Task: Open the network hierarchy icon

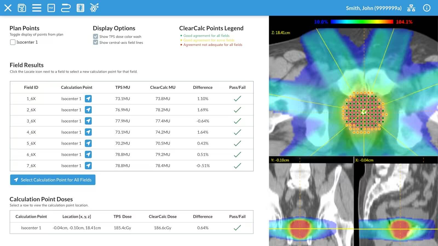Action: click(411, 8)
